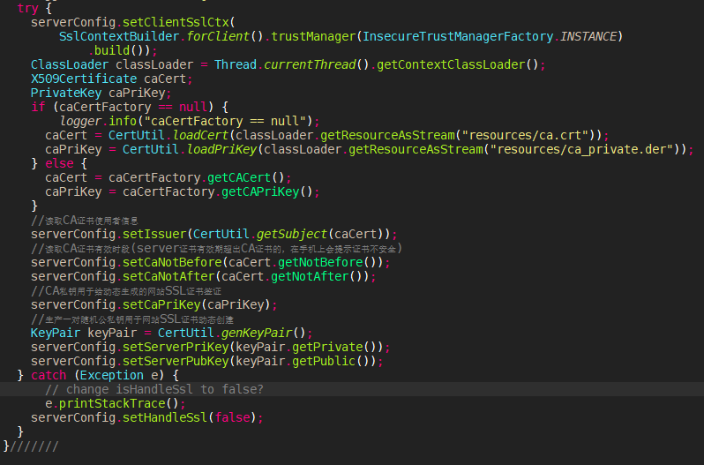Click the getCAPriKey method call
Image resolution: width=704 pixels, height=465 pixels.
(260, 191)
